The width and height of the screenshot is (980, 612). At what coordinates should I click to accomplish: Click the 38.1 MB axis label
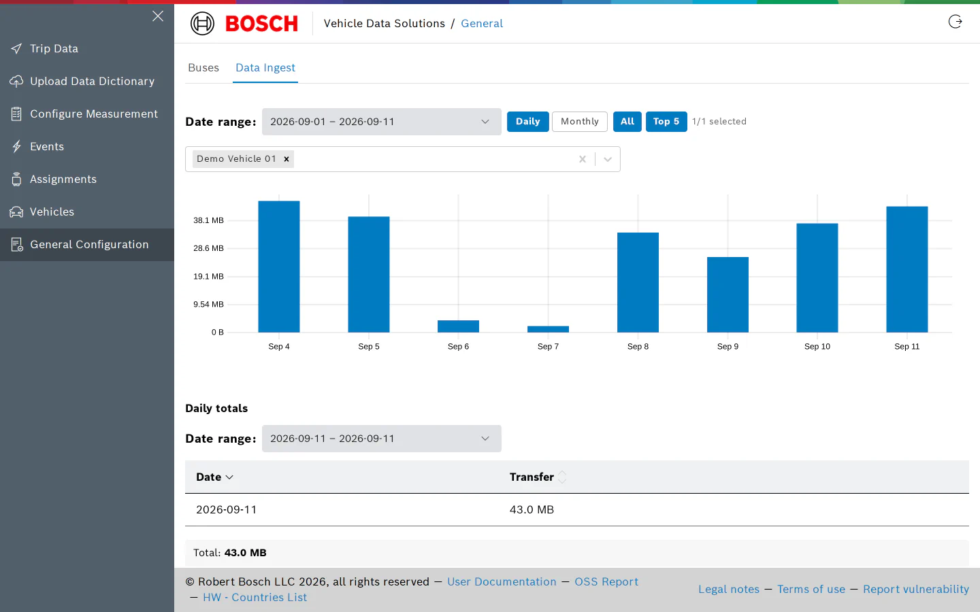pos(208,220)
